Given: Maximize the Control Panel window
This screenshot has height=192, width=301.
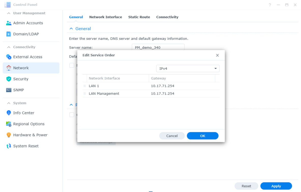Looking at the screenshot, I should (x=287, y=5).
